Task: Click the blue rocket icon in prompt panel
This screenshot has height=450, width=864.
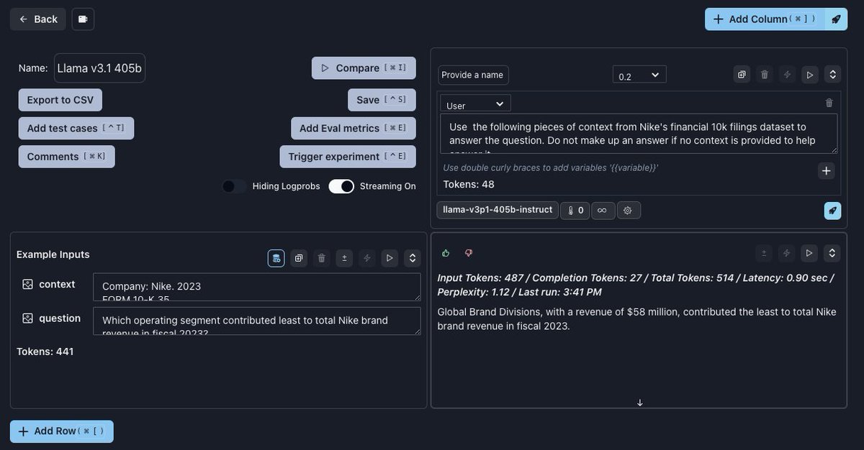Action: point(832,211)
